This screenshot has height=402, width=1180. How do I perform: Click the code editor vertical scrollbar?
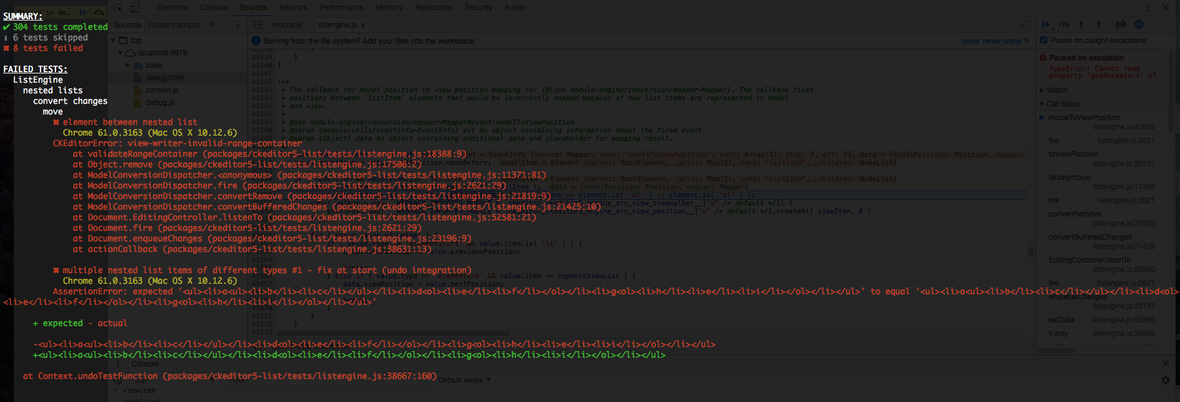(1031, 251)
